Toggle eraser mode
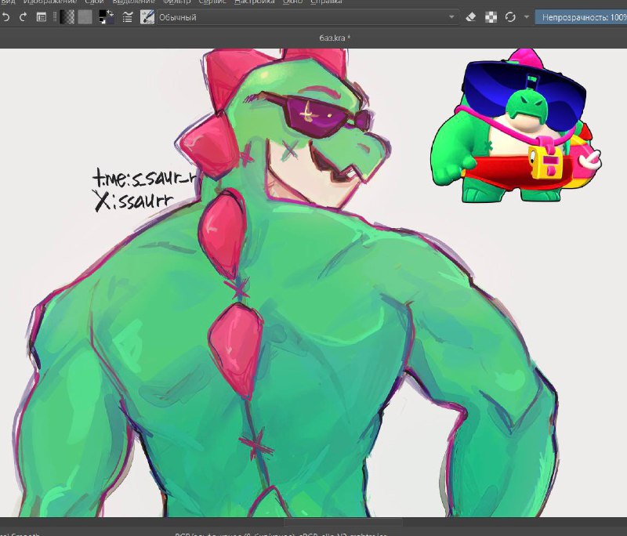This screenshot has width=627, height=536. coord(471,17)
